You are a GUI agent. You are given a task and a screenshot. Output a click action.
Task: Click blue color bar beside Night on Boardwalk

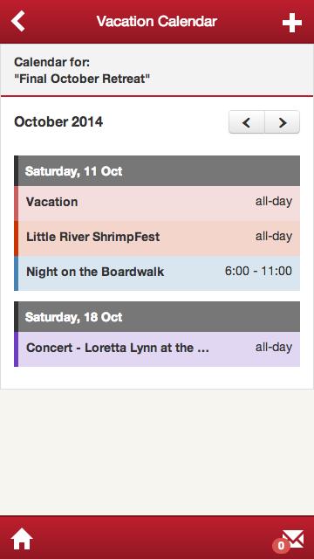(x=16, y=273)
